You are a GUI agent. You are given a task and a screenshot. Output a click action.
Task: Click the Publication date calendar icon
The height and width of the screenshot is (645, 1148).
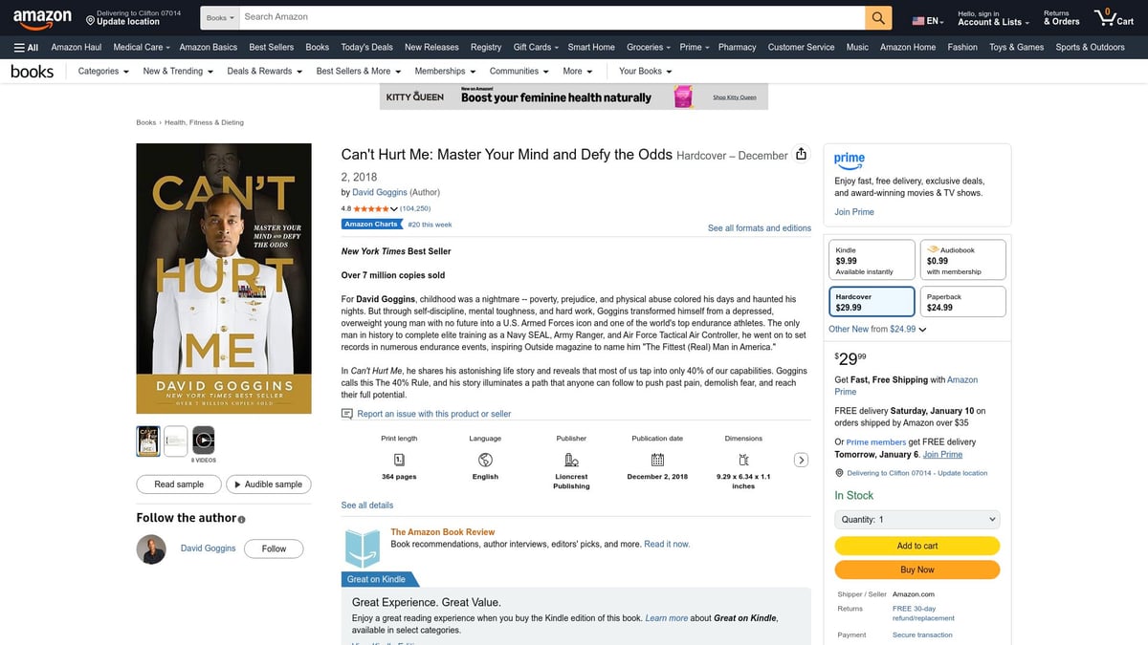click(656, 460)
